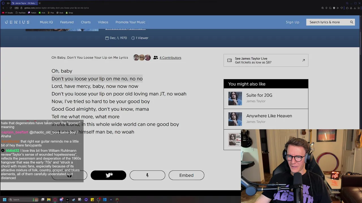Click the Sign Up link
362x203 pixels.
coord(292,22)
